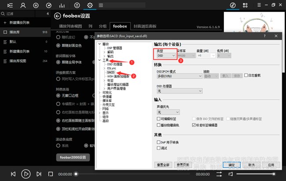Click the 确定 button

tap(231, 165)
